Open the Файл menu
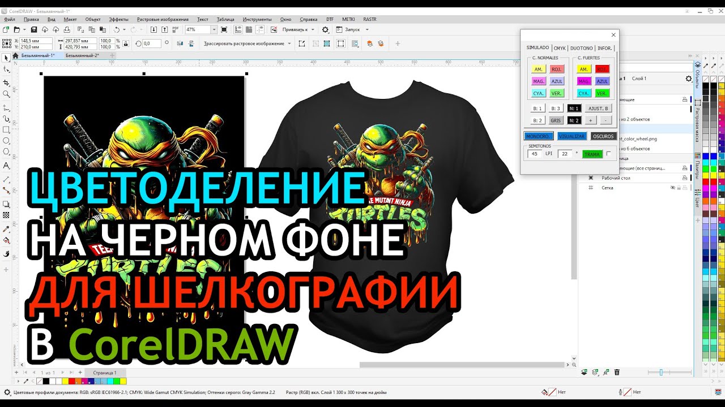The height and width of the screenshot is (407, 725). point(9,19)
